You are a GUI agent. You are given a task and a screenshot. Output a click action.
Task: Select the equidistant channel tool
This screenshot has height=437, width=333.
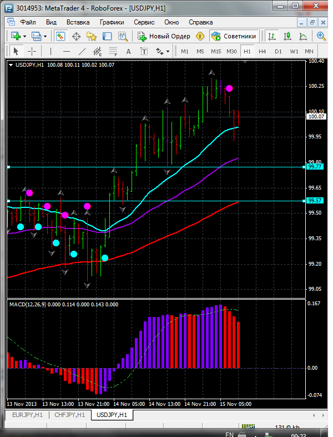click(97, 51)
